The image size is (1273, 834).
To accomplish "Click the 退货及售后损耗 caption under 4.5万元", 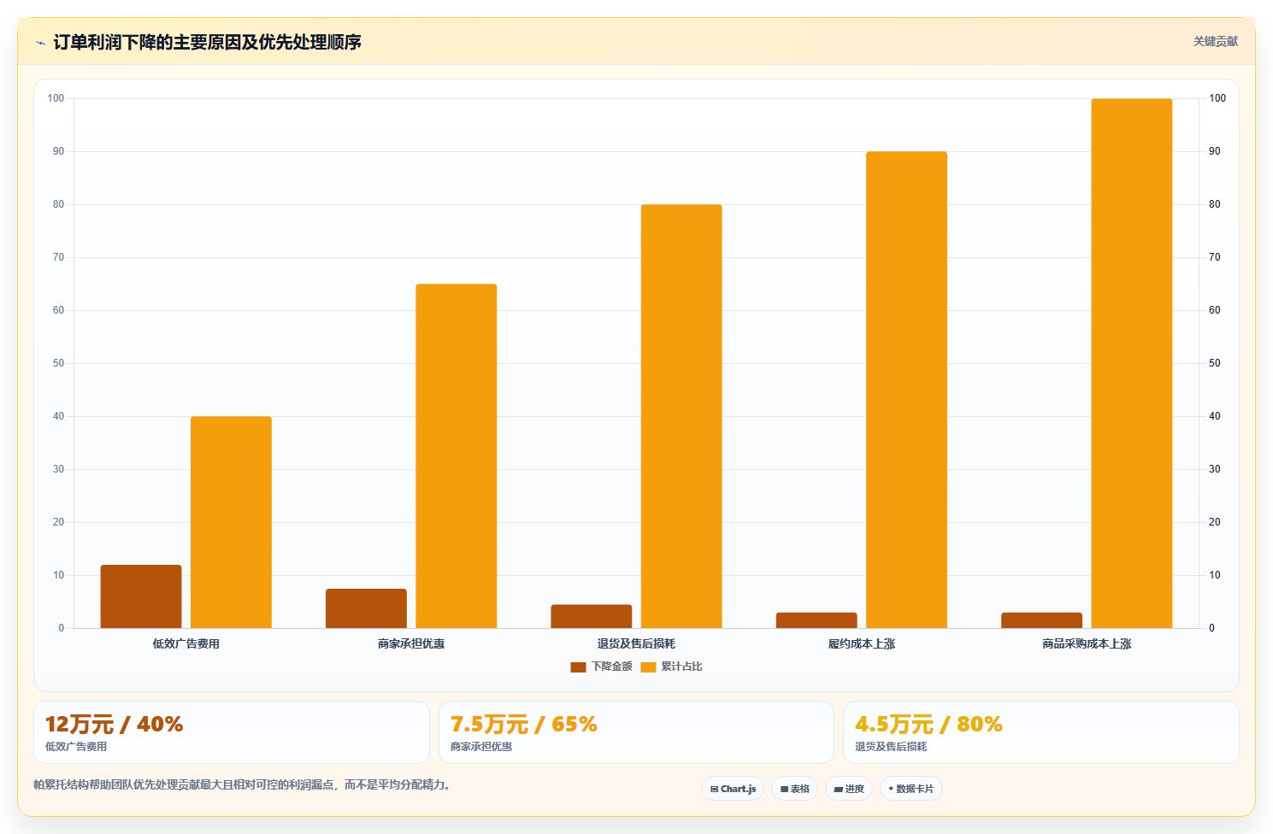I will point(891,747).
